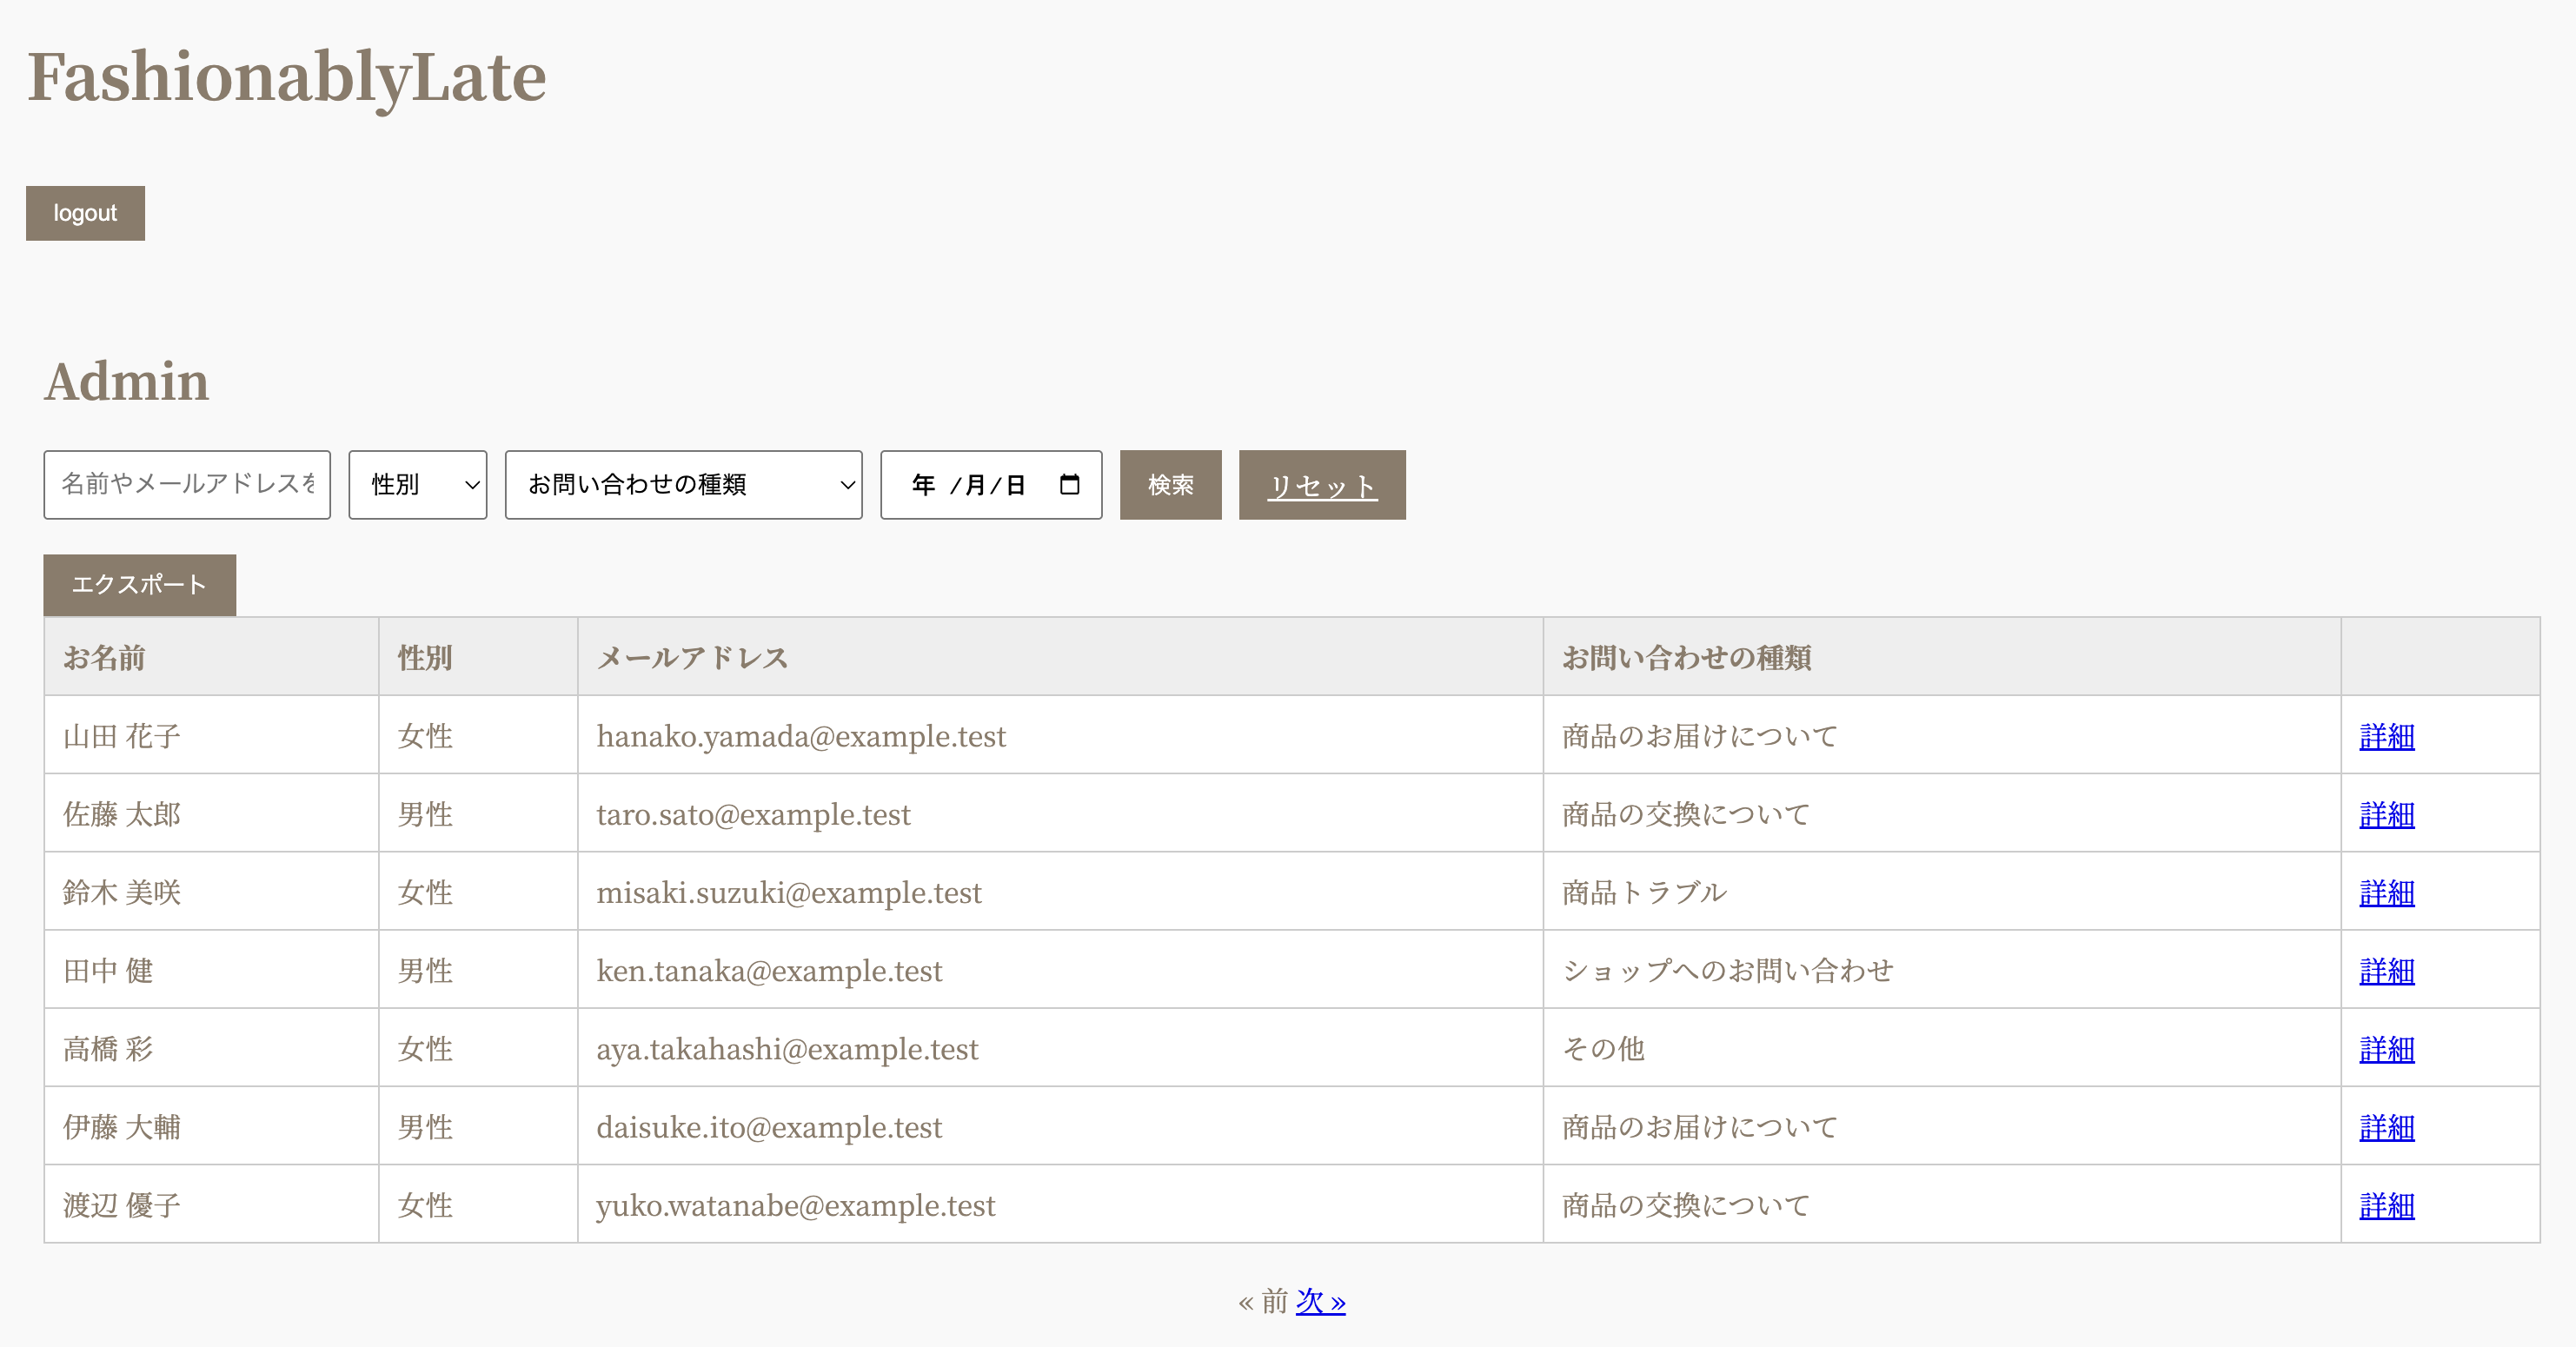Open the calendar picker icon in date field
This screenshot has width=2576, height=1347.
pyautogui.click(x=1069, y=485)
